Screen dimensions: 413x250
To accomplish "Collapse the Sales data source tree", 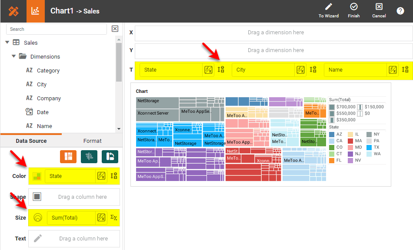I will 7,43.
